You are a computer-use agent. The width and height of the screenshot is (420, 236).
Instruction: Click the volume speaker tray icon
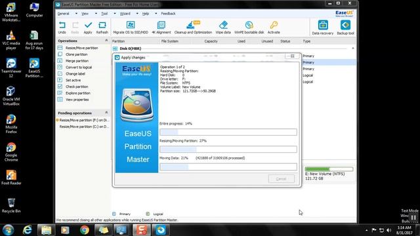pos(389,230)
